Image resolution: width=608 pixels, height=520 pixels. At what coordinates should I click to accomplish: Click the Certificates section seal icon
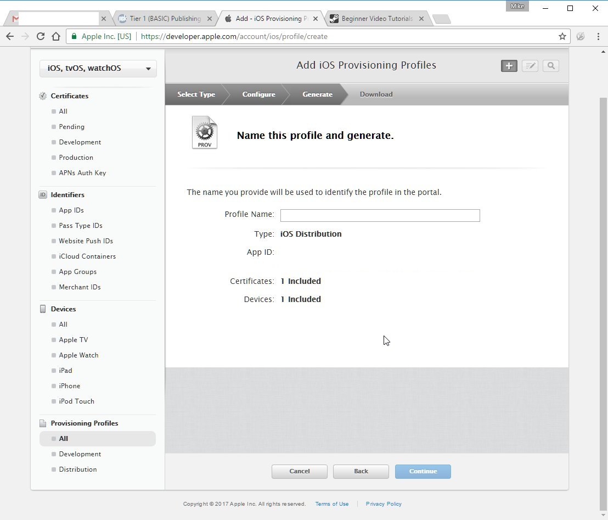(43, 96)
